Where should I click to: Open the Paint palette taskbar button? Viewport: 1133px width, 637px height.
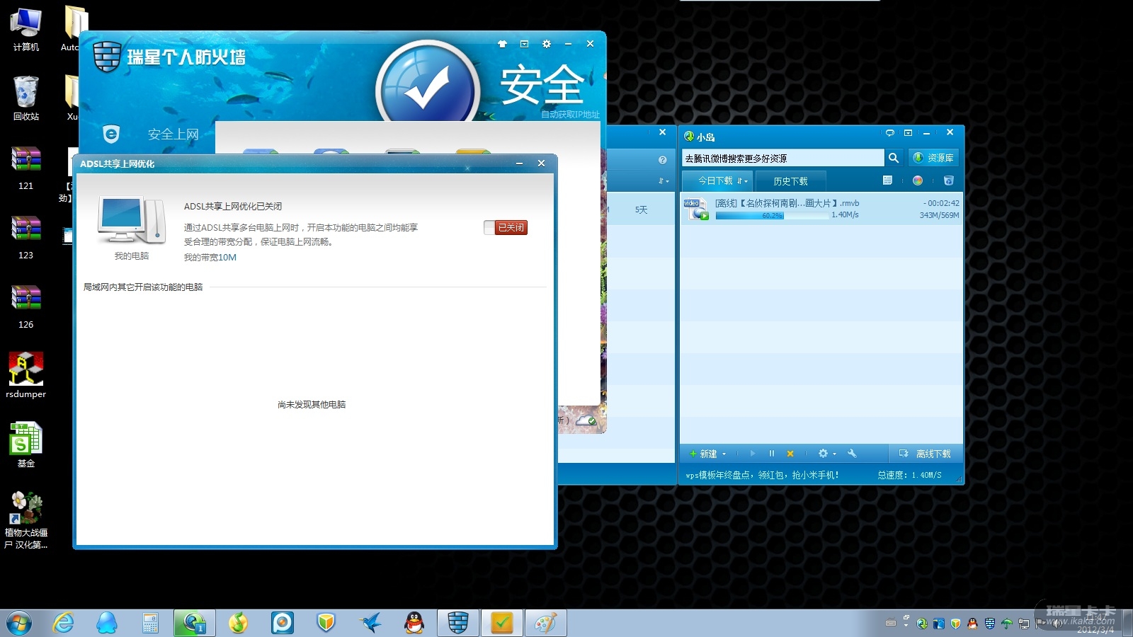tap(545, 623)
